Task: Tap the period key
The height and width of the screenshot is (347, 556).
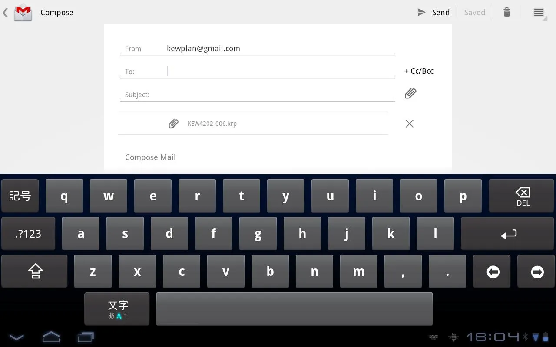Action: click(447, 272)
